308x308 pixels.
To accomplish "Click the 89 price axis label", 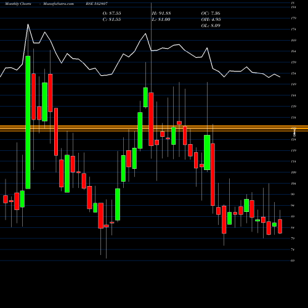I will 293,216.
